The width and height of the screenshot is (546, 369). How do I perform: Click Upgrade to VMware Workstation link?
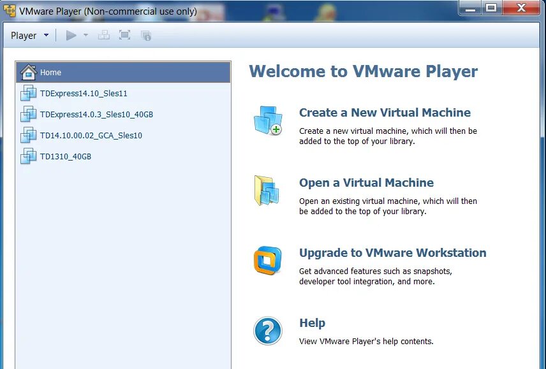(393, 253)
